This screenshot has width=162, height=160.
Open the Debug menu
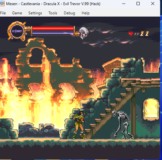pyautogui.click(x=70, y=13)
